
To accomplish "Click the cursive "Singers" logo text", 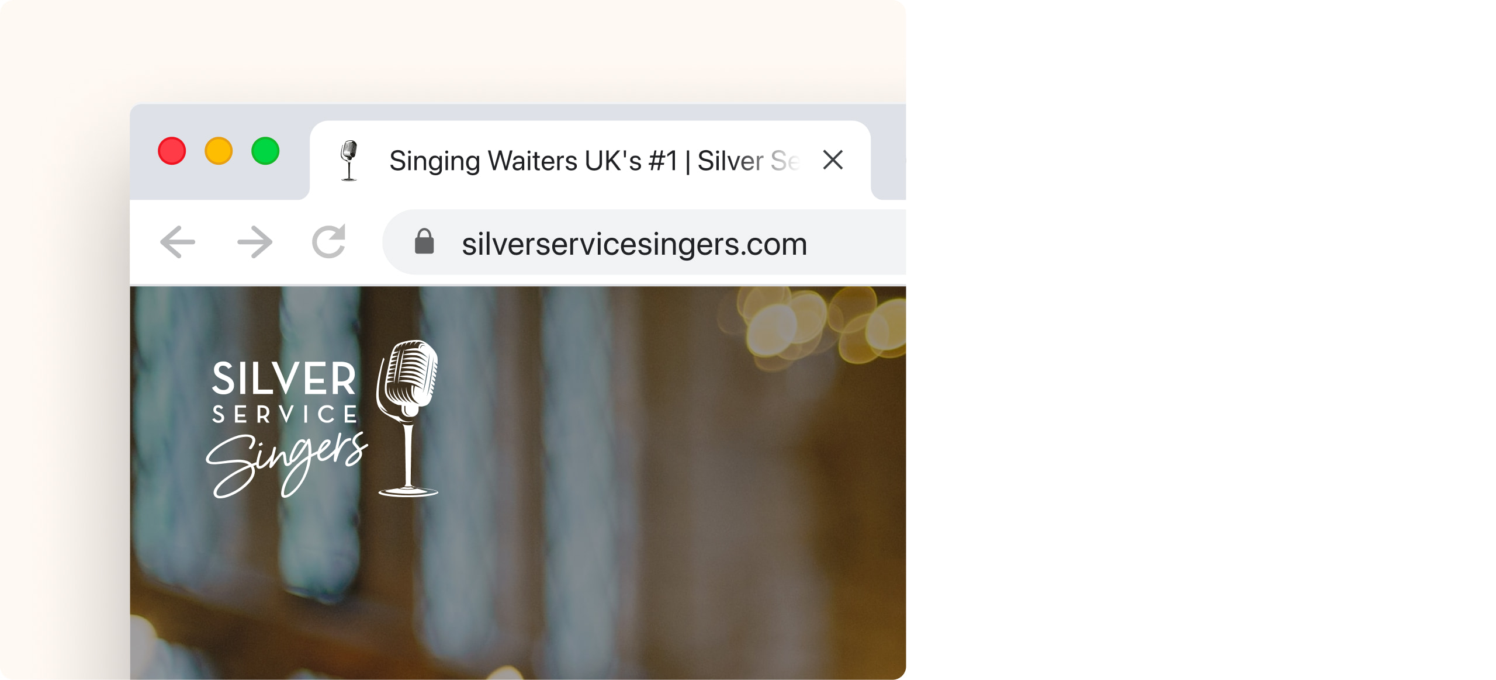I will pyautogui.click(x=287, y=465).
